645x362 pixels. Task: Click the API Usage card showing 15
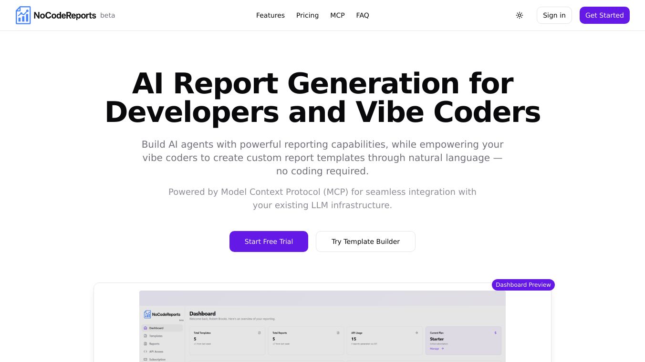pos(385,341)
